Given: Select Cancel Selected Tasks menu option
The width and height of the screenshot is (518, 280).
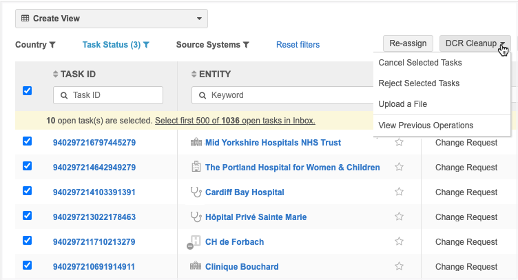Looking at the screenshot, I should click(420, 63).
